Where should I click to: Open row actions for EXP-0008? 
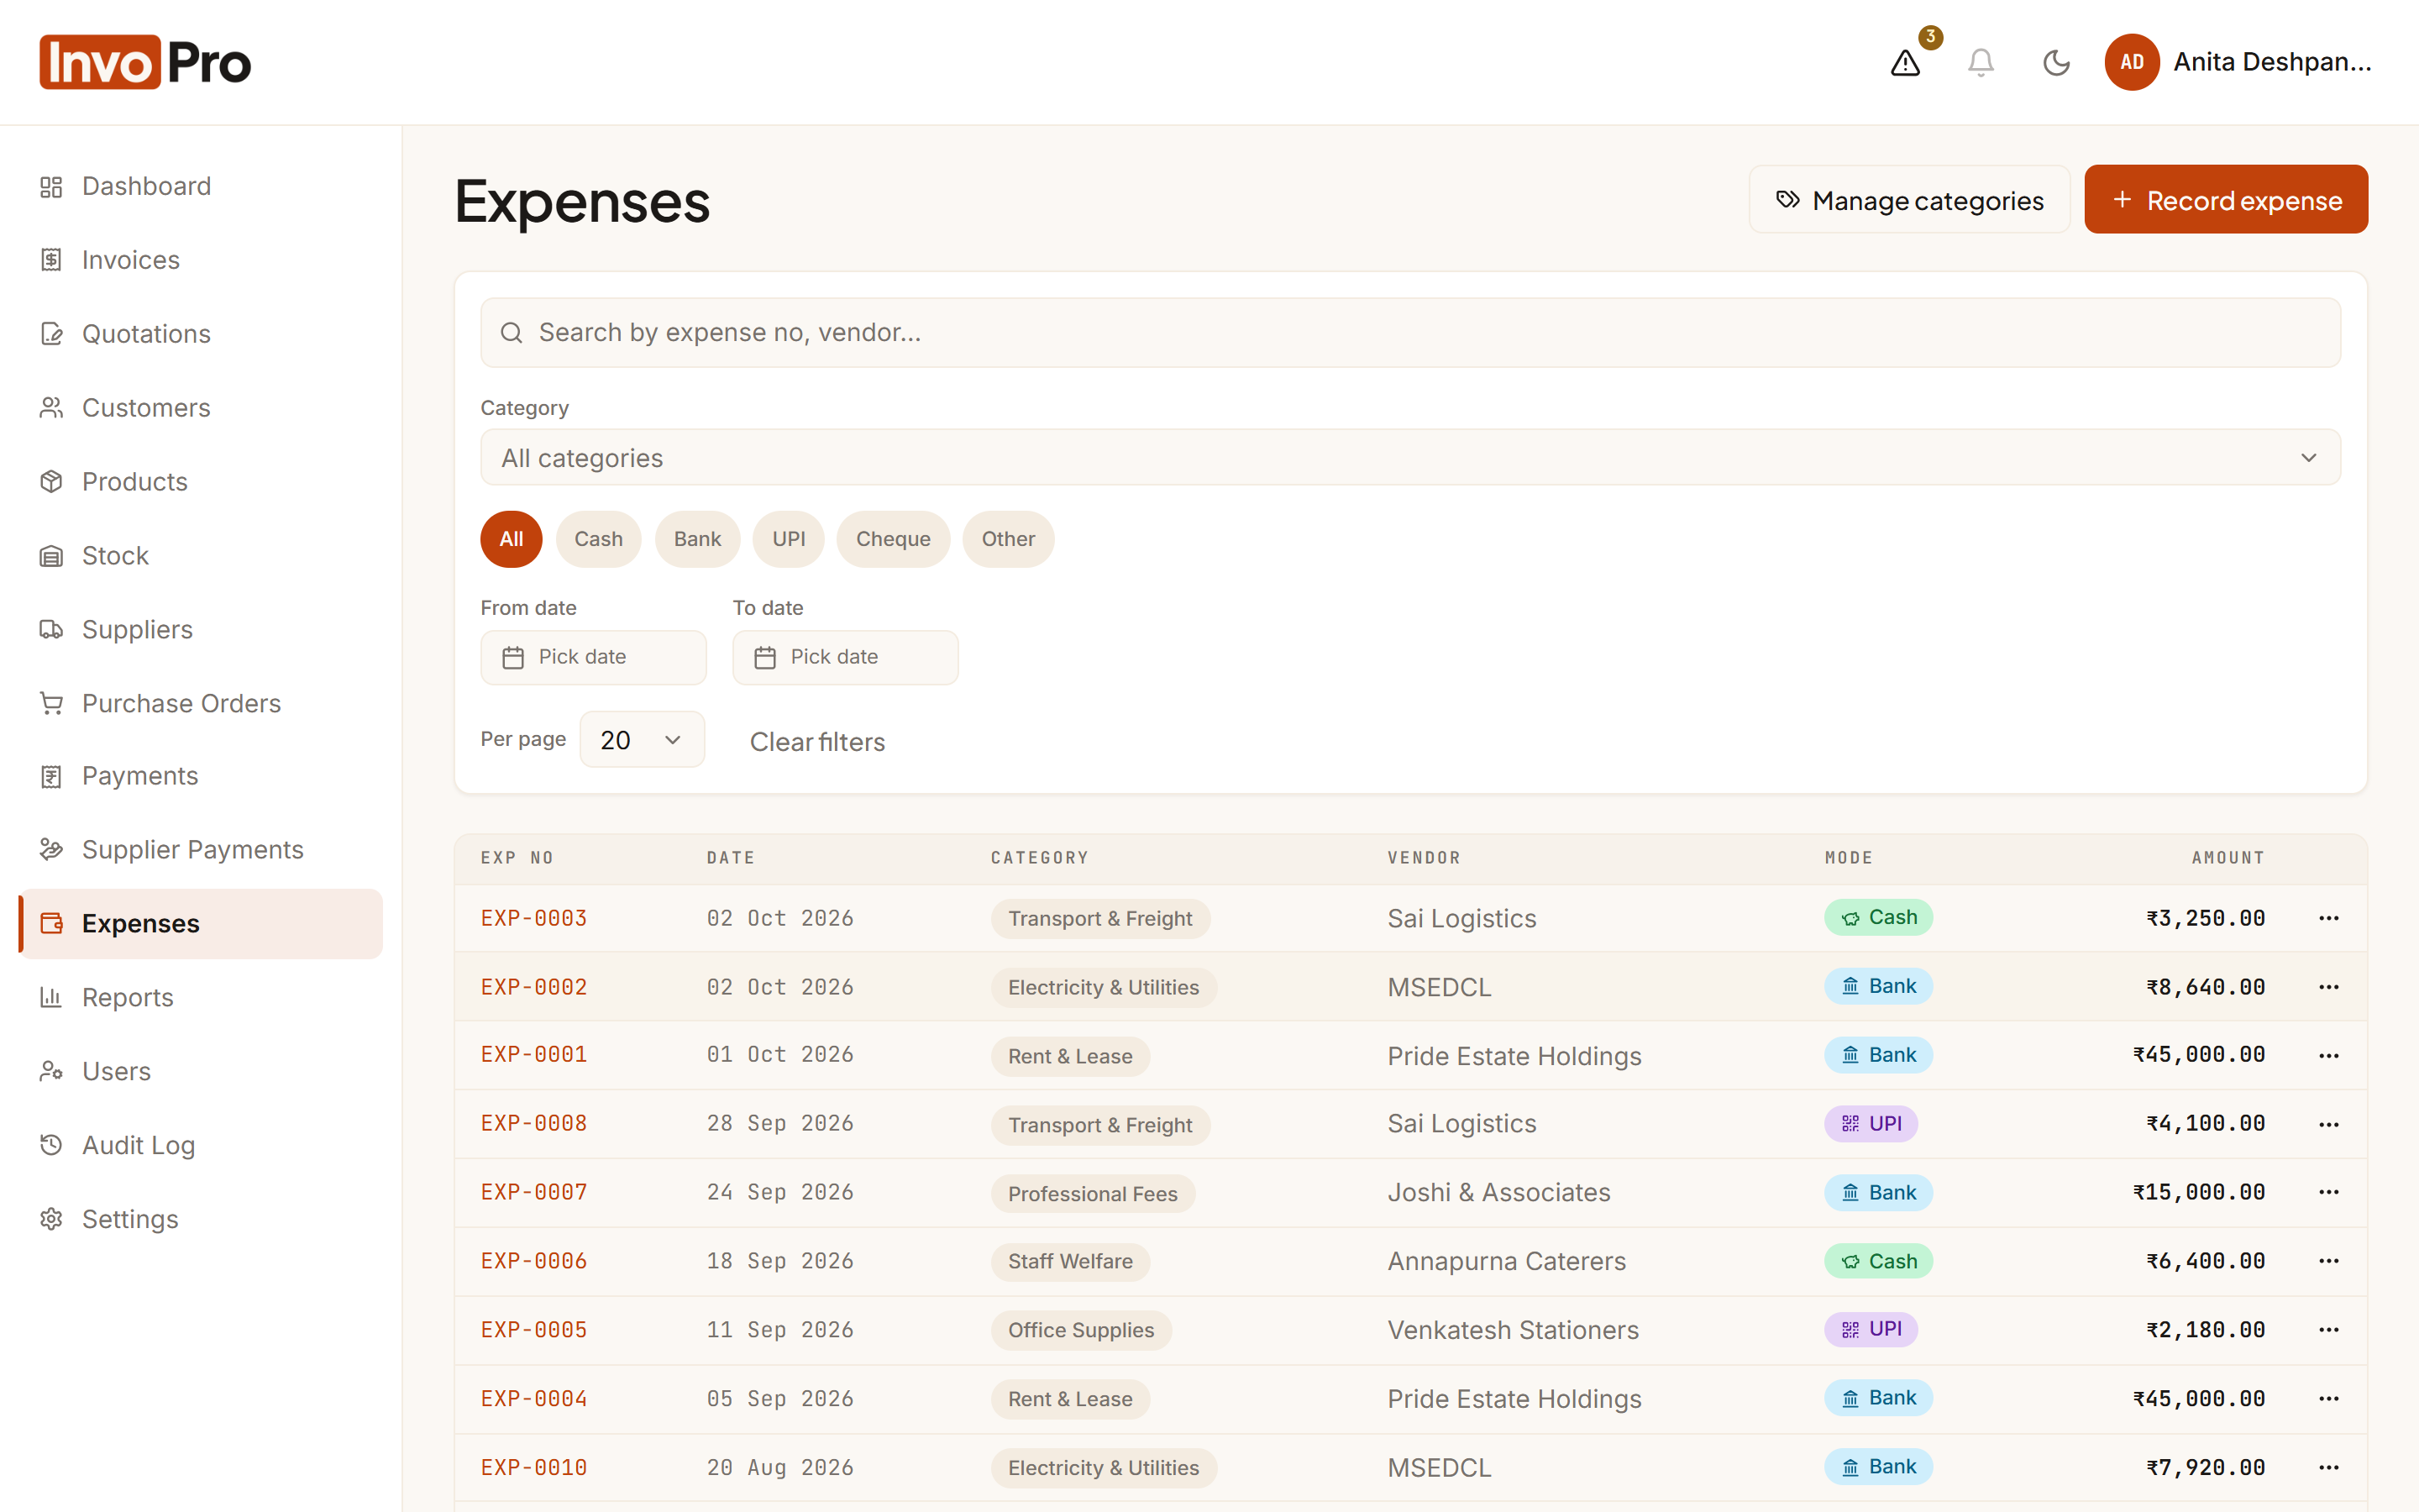click(2328, 1124)
